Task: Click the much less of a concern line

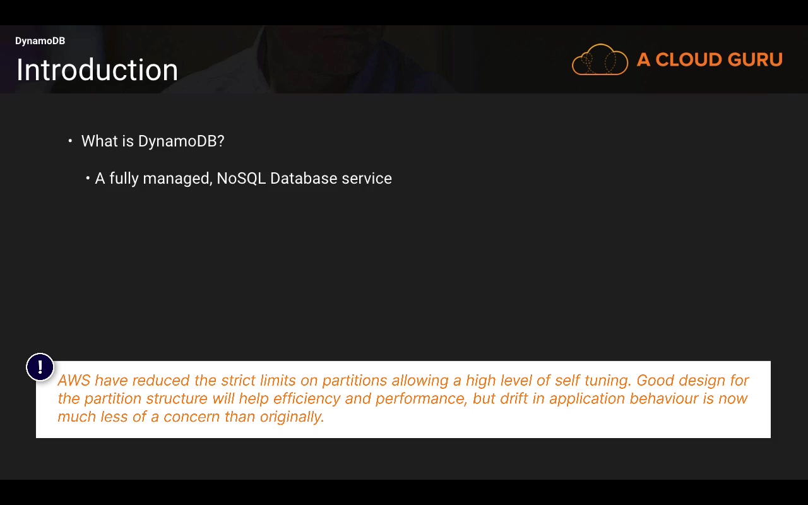Action: [x=191, y=417]
